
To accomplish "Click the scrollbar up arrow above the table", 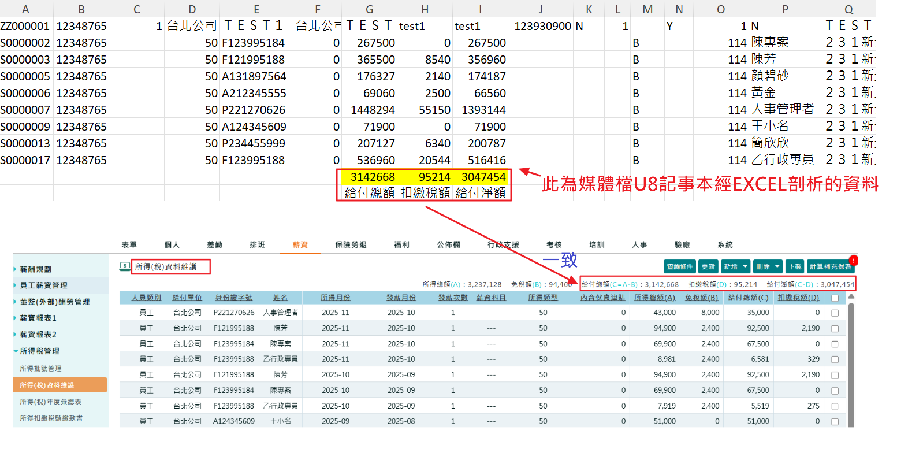I will [850, 296].
